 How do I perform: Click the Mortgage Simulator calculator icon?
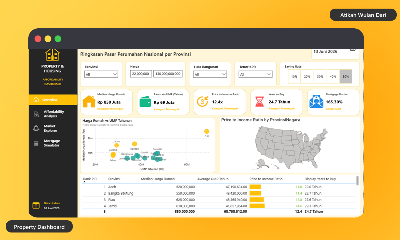36,143
